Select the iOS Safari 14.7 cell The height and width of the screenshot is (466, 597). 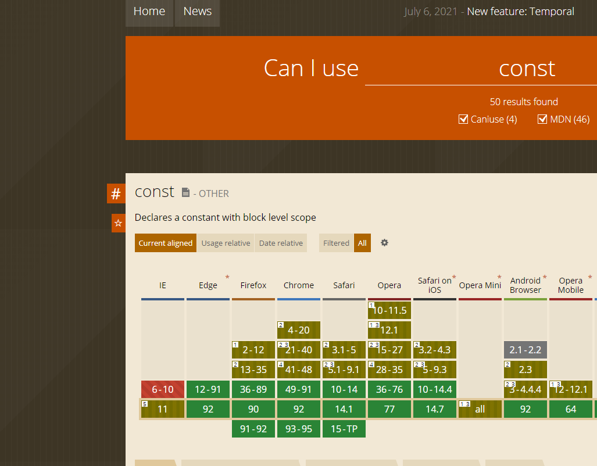(434, 409)
